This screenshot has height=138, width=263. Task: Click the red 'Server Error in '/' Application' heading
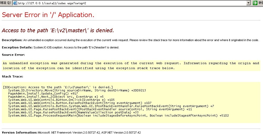coord(48,15)
